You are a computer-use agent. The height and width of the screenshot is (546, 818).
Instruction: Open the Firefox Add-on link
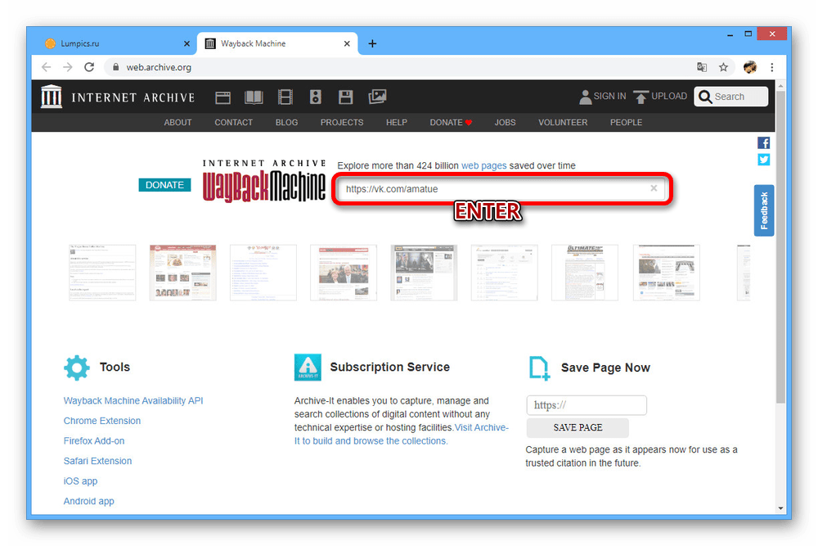coord(94,441)
